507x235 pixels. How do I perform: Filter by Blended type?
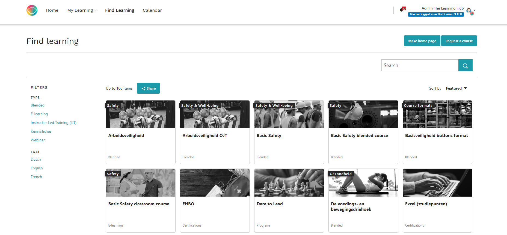pyautogui.click(x=38, y=105)
